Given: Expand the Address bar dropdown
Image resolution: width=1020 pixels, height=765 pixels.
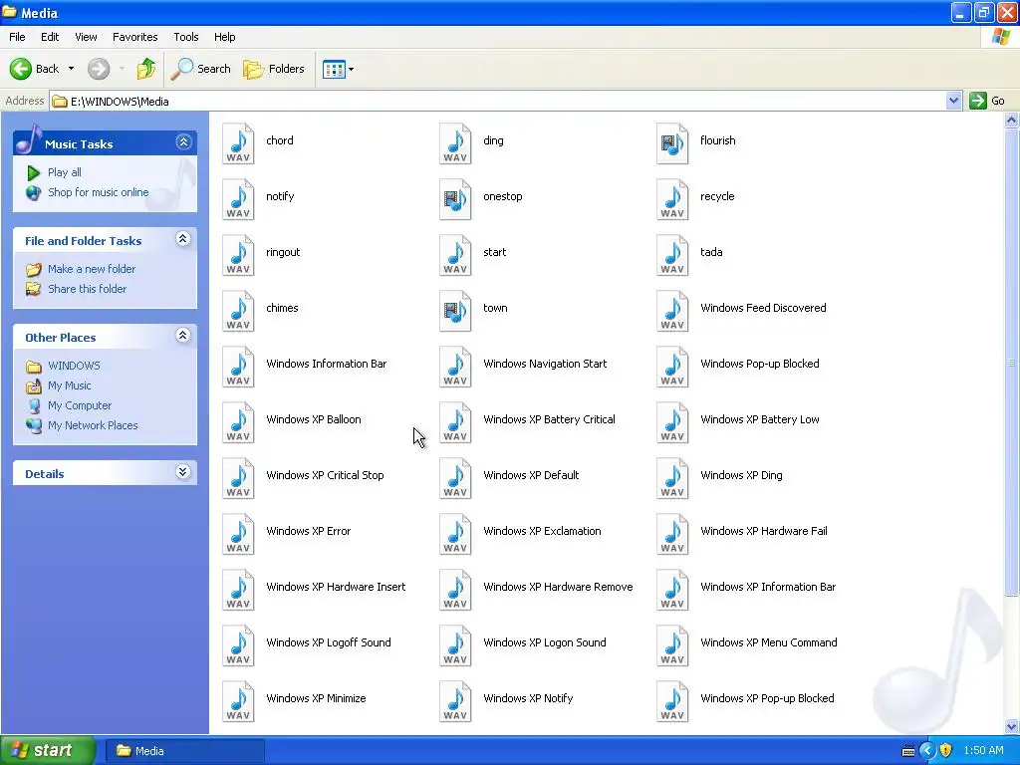Looking at the screenshot, I should [953, 101].
